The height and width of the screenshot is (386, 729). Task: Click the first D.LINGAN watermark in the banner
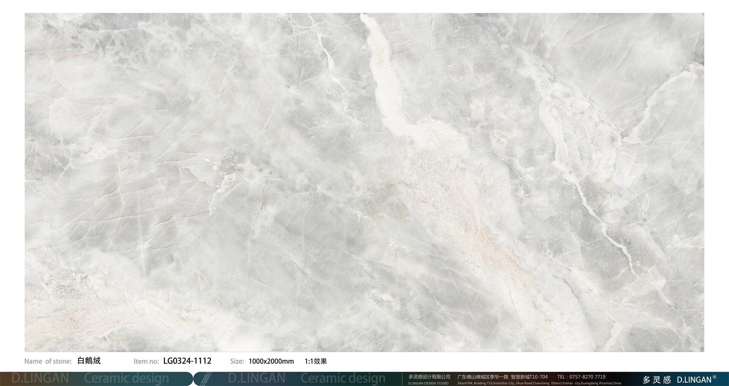click(40, 378)
